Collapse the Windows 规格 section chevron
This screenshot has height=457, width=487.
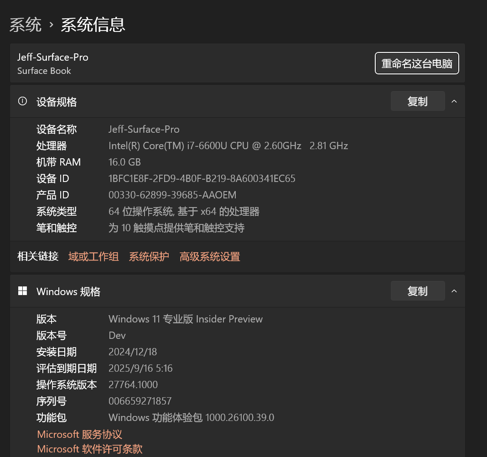pos(454,291)
